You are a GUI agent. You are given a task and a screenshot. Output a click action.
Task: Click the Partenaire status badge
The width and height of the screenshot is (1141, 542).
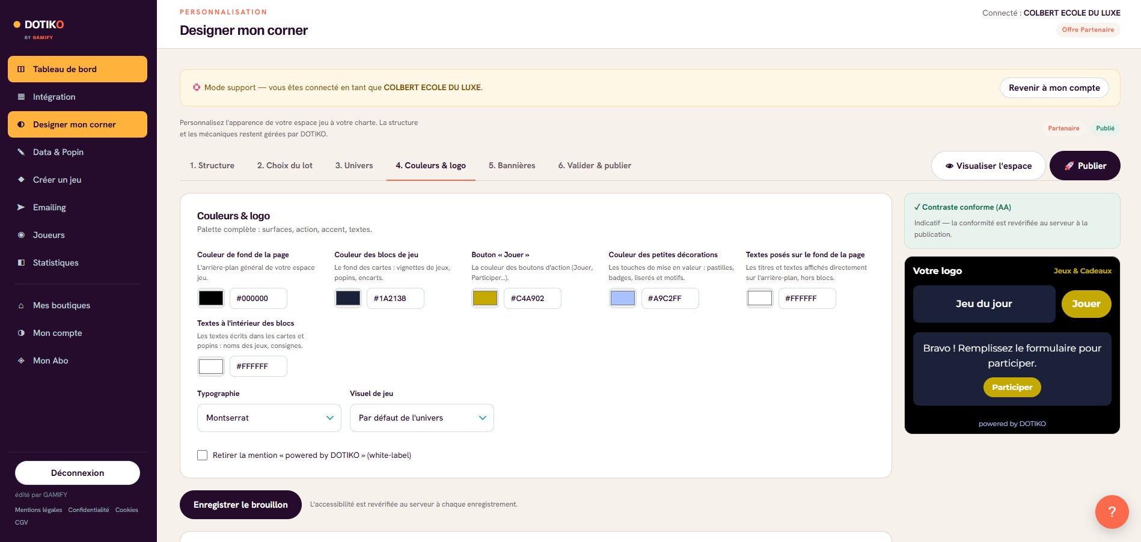click(1063, 129)
